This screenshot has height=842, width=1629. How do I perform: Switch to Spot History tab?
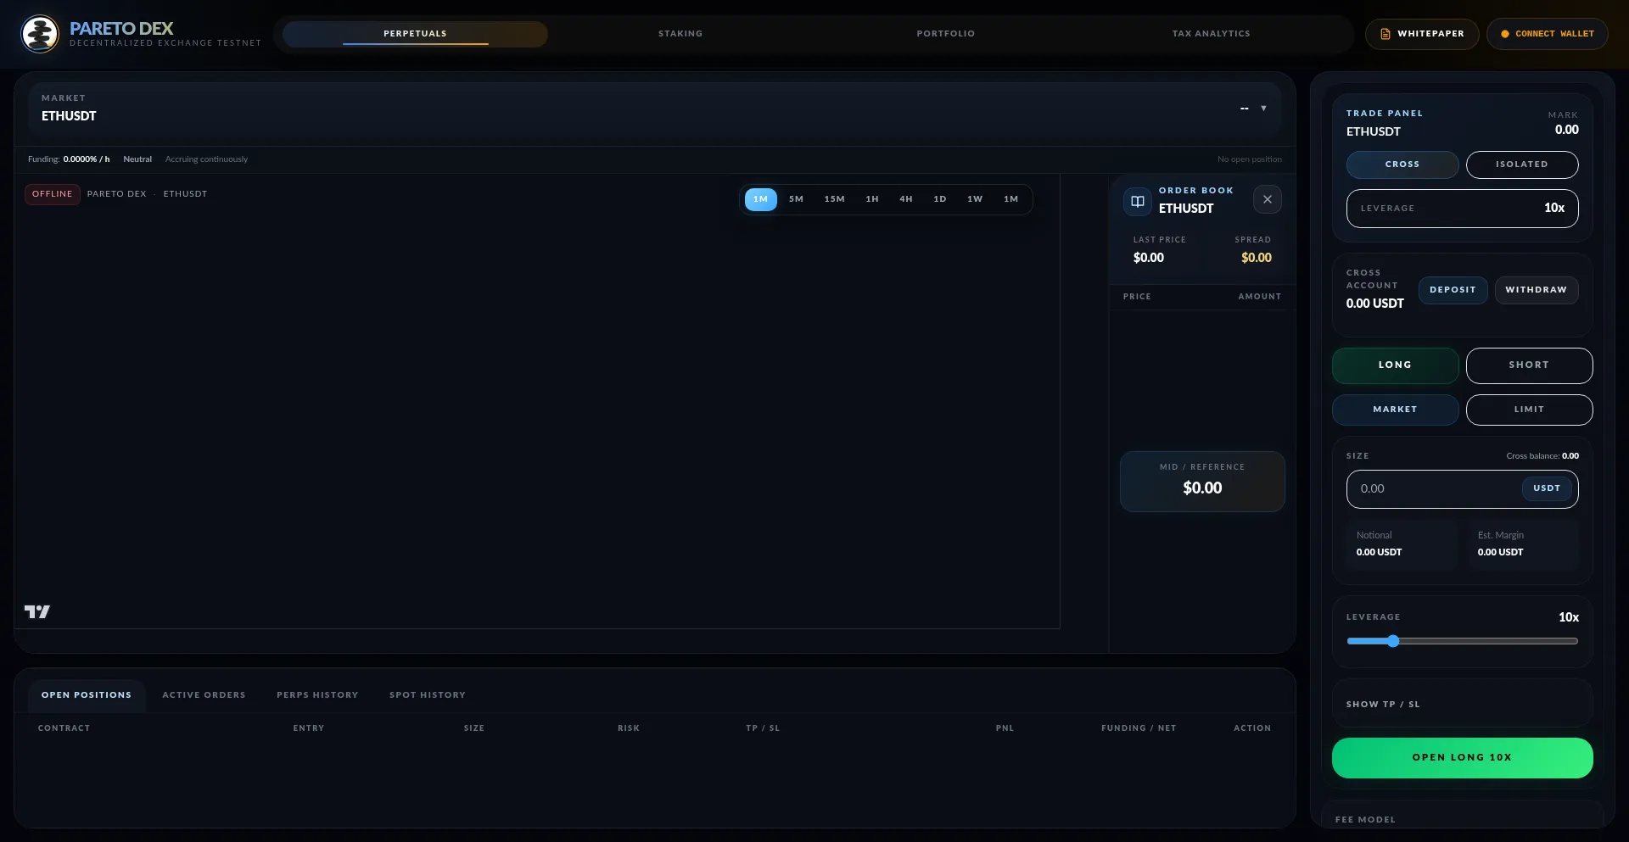(428, 695)
